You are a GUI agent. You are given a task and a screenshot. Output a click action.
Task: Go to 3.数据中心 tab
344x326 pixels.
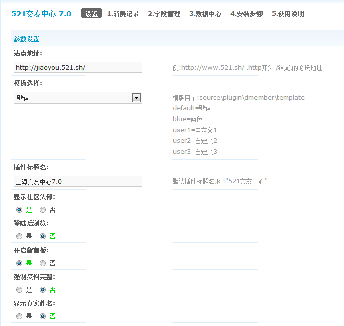coord(205,14)
